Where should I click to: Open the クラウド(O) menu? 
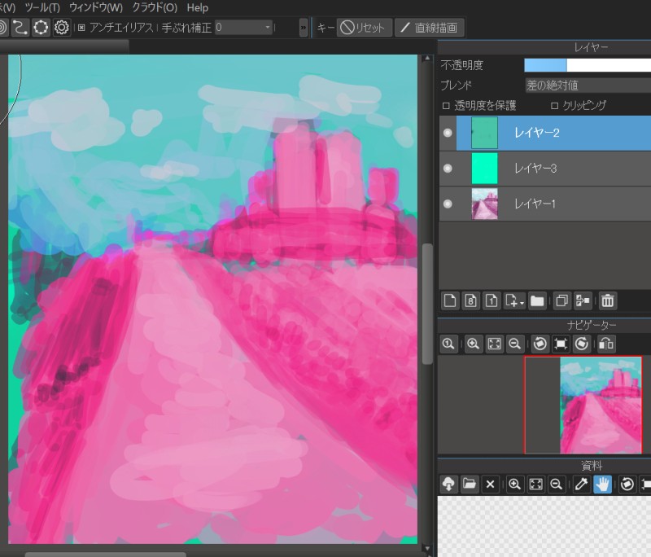(x=155, y=7)
